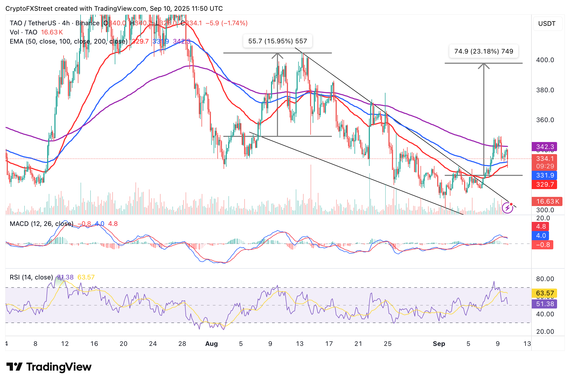Click the Sep marker on the time axis
570x383 pixels.
439,344
